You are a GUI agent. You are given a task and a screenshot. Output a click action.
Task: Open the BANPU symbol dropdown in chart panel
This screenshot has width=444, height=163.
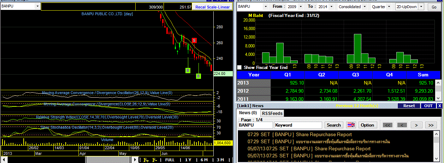(x=37, y=6)
